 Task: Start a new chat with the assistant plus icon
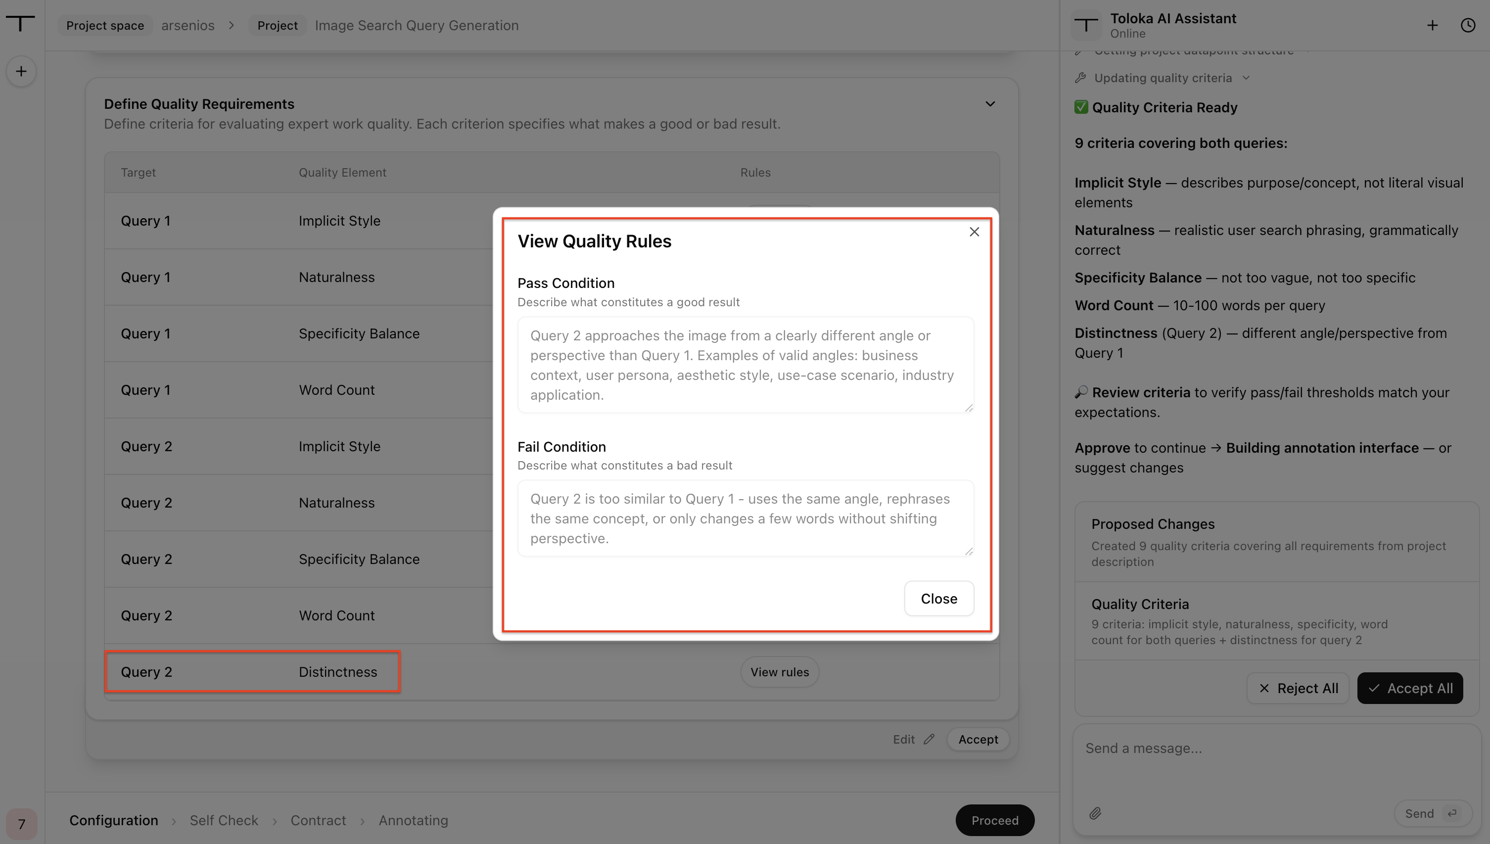click(1432, 26)
